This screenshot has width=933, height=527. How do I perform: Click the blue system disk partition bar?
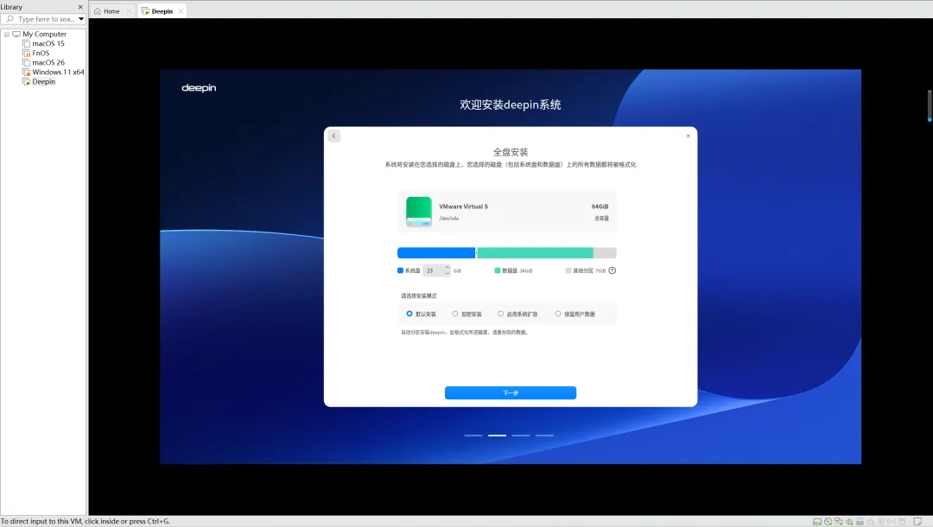(436, 253)
